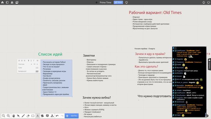Click the zoom out magnifier

tap(4, 116)
